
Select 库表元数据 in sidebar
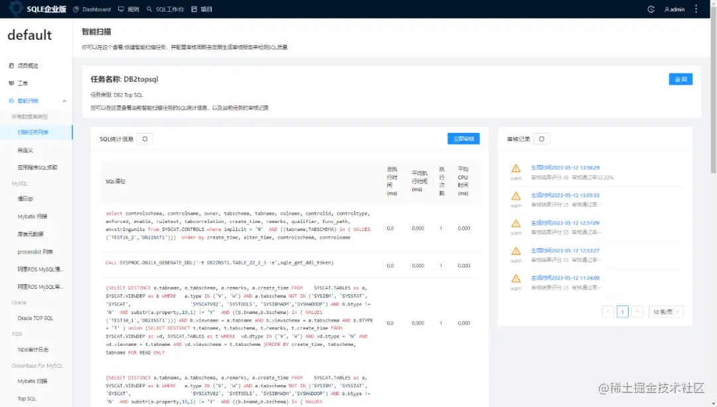tap(30, 234)
